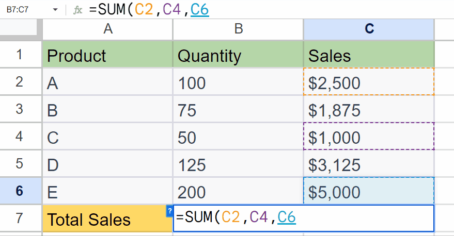Click the $1,000 sales cell
The width and height of the screenshot is (454, 236).
369,137
